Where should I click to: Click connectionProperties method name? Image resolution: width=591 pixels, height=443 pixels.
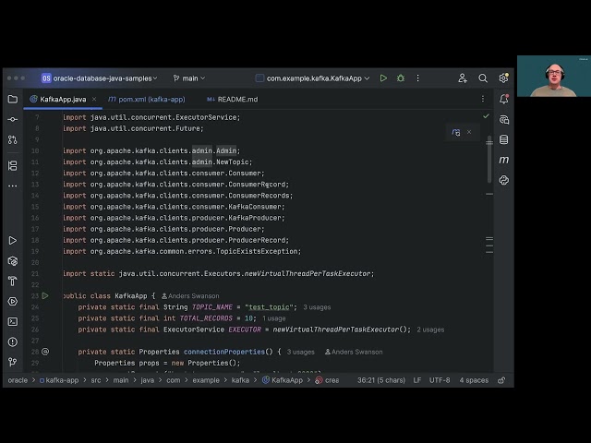pos(224,352)
